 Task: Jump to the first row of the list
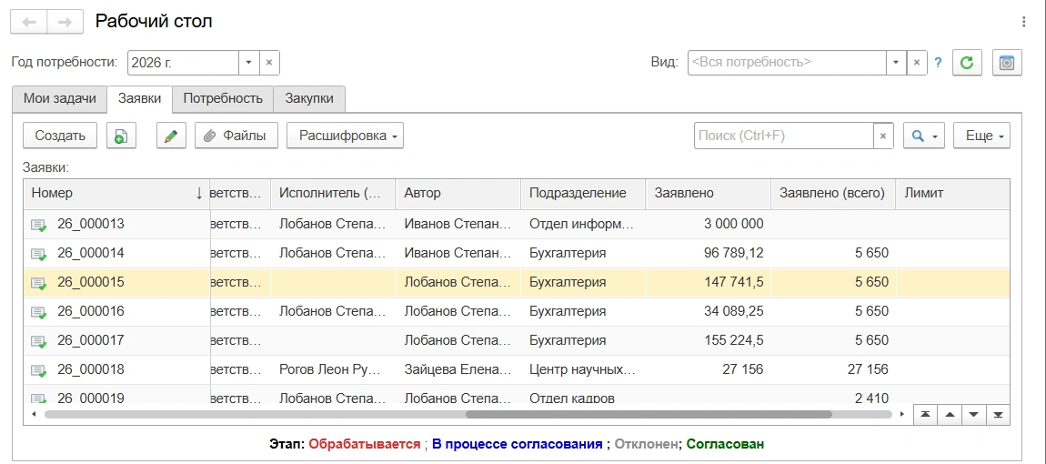coord(925,415)
